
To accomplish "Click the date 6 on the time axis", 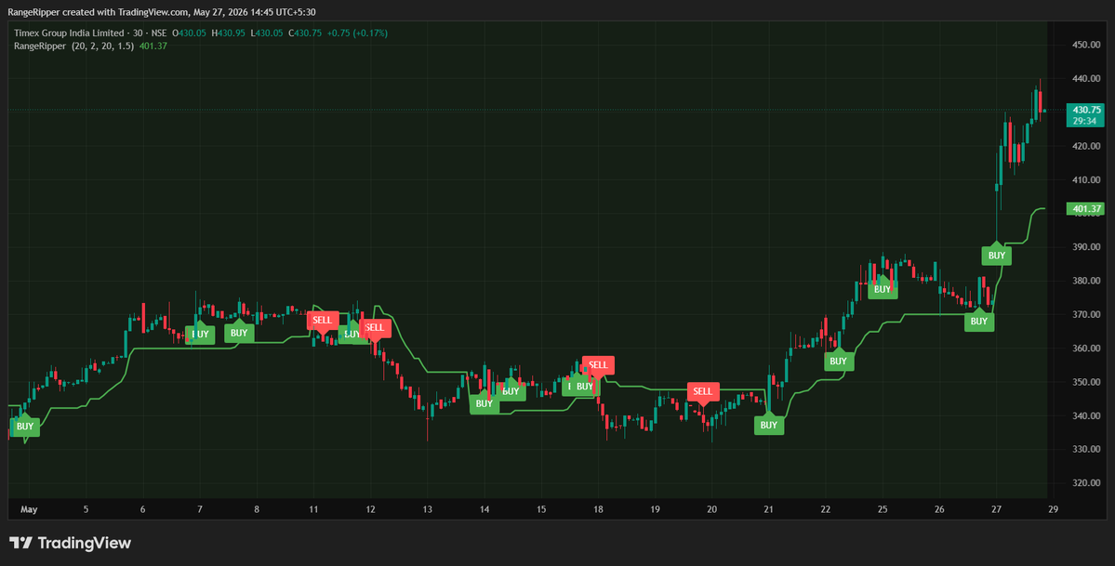I will click(143, 510).
